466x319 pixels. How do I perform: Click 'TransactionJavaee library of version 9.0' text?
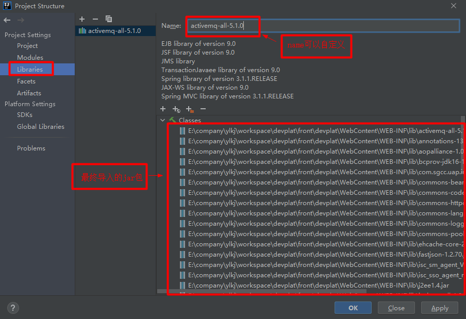tap(221, 70)
